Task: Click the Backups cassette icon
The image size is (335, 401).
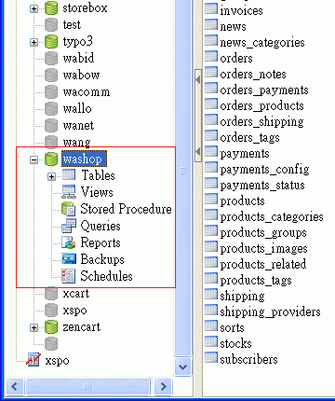Action: [x=69, y=258]
